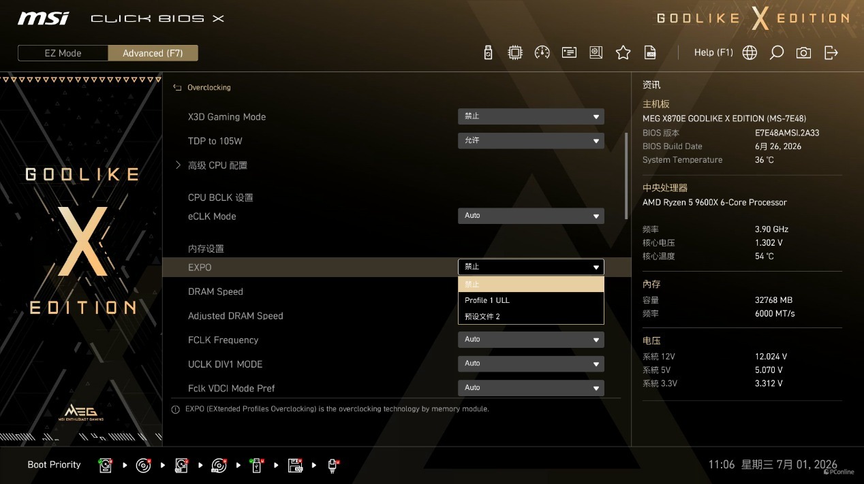Viewport: 864px width, 484px height.
Task: Click the UCLK DIV1 MODE label
Action: 226,364
